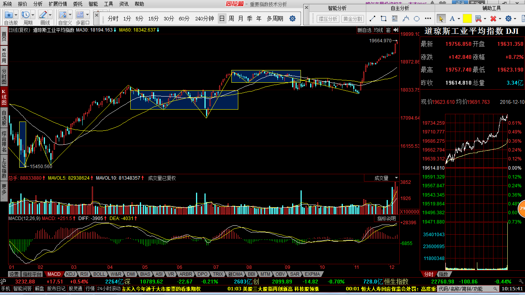The width and height of the screenshot is (525, 295).
Task: Select the wave line drawing tool
Action: coord(406,18)
